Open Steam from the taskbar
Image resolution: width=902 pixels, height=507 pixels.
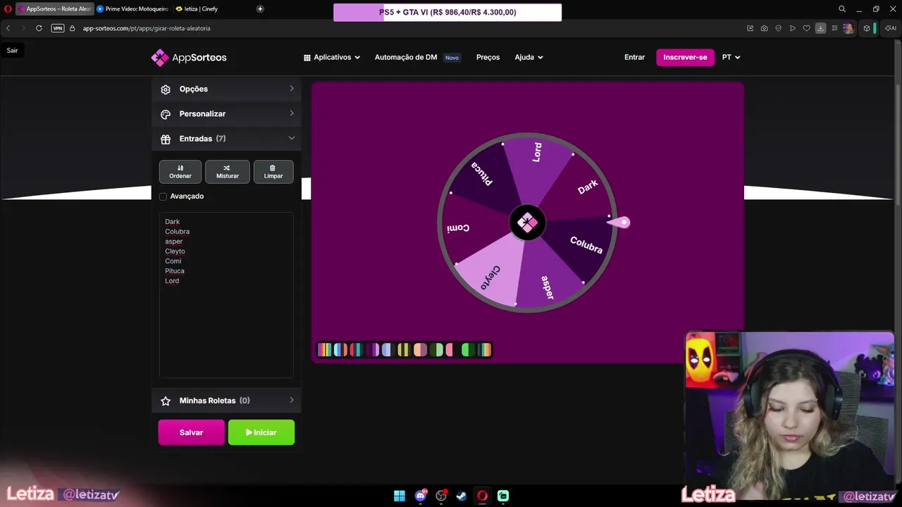(x=462, y=496)
